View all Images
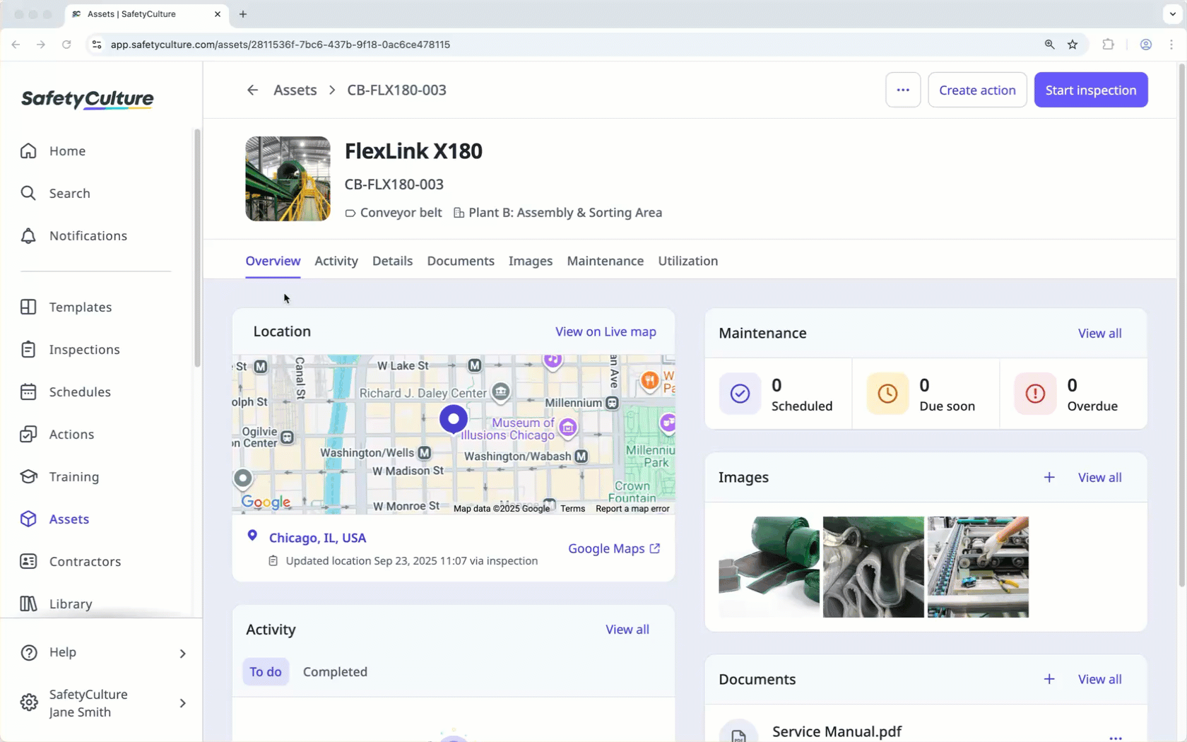The width and height of the screenshot is (1187, 742). [x=1099, y=477]
